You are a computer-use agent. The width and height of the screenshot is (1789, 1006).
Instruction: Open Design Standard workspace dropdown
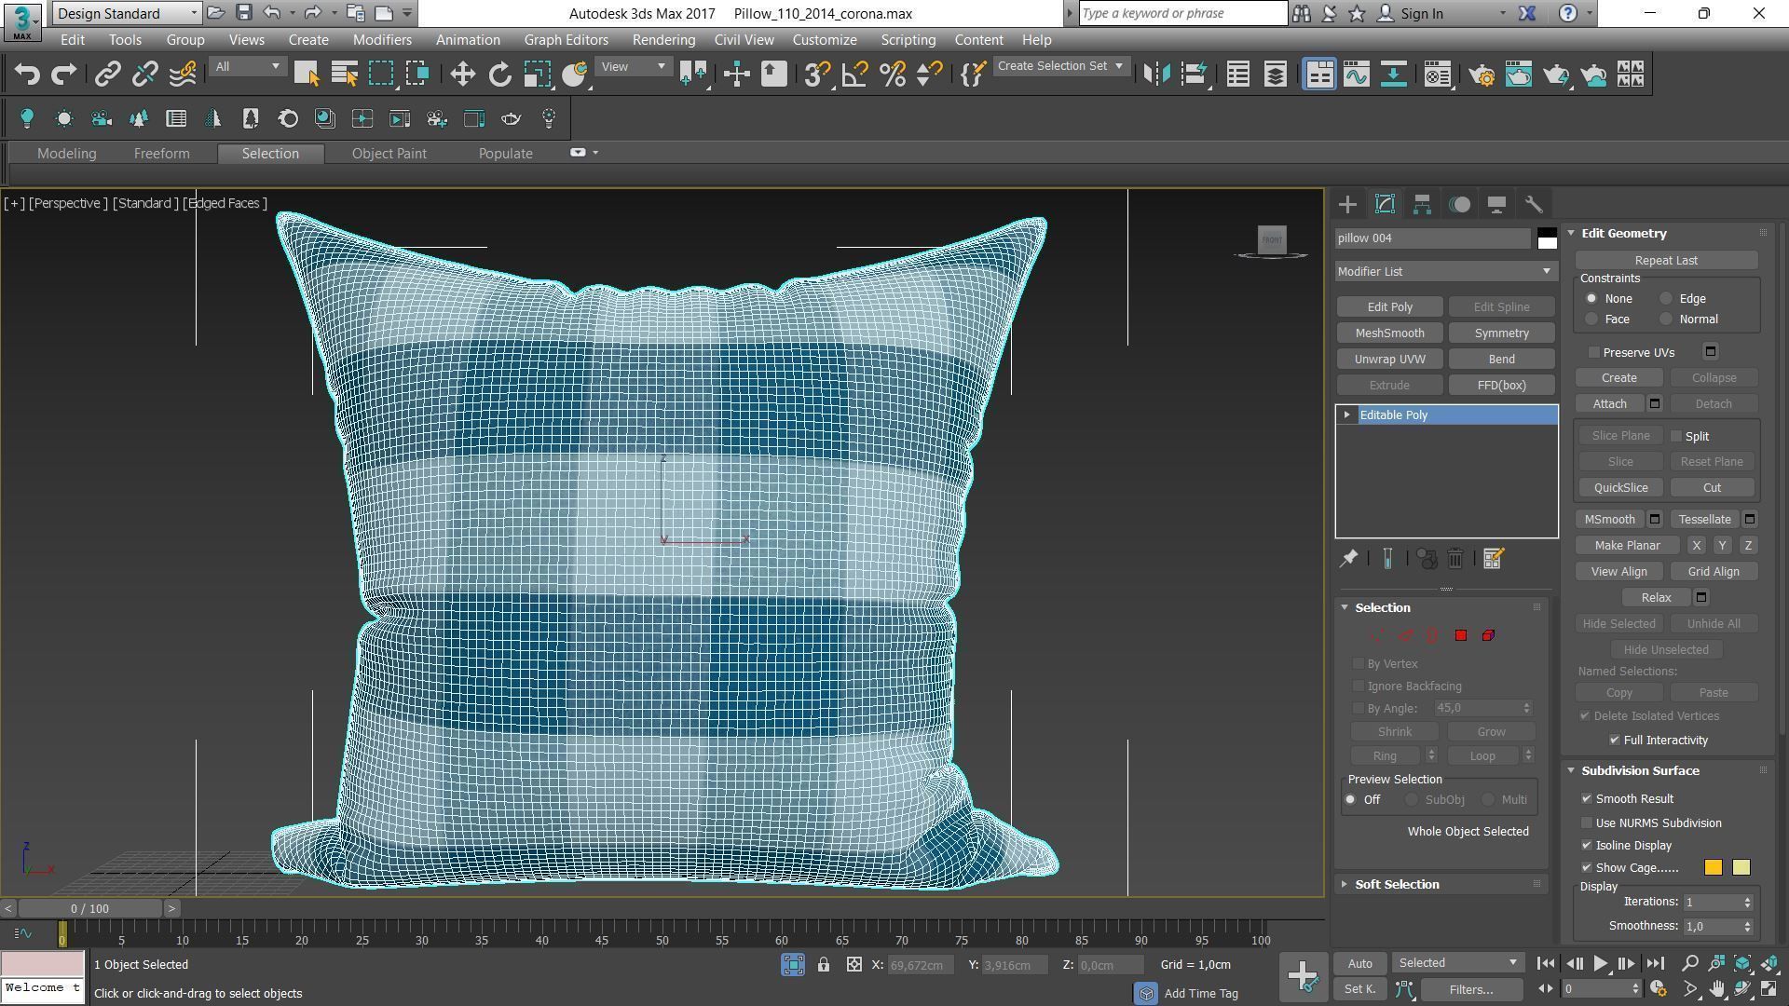(x=127, y=13)
